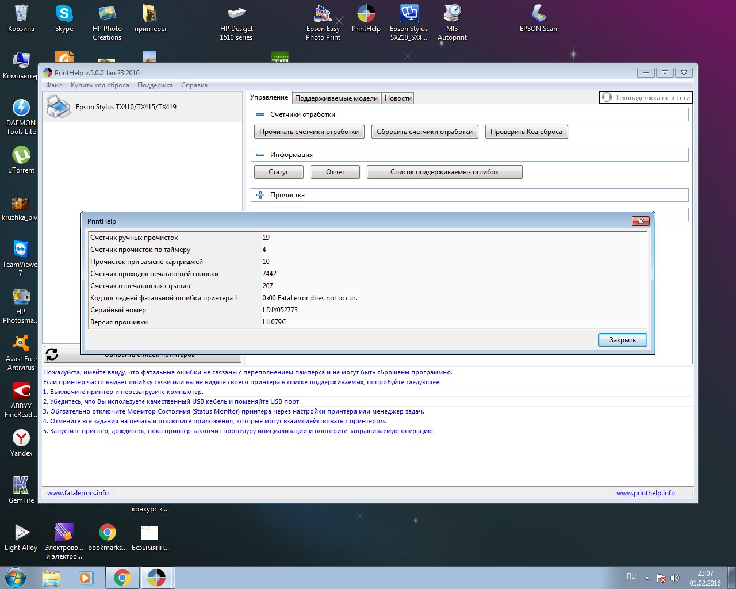Select the HP Photosmart desktop icon
Screen dimensions: 736x589
[x=21, y=305]
